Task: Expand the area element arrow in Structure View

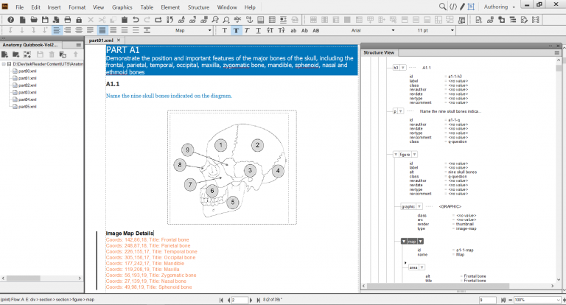Action: click(x=405, y=263)
